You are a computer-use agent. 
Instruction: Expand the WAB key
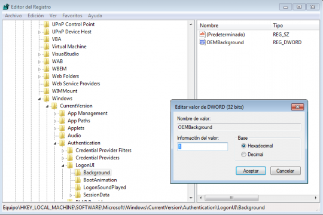39,62
